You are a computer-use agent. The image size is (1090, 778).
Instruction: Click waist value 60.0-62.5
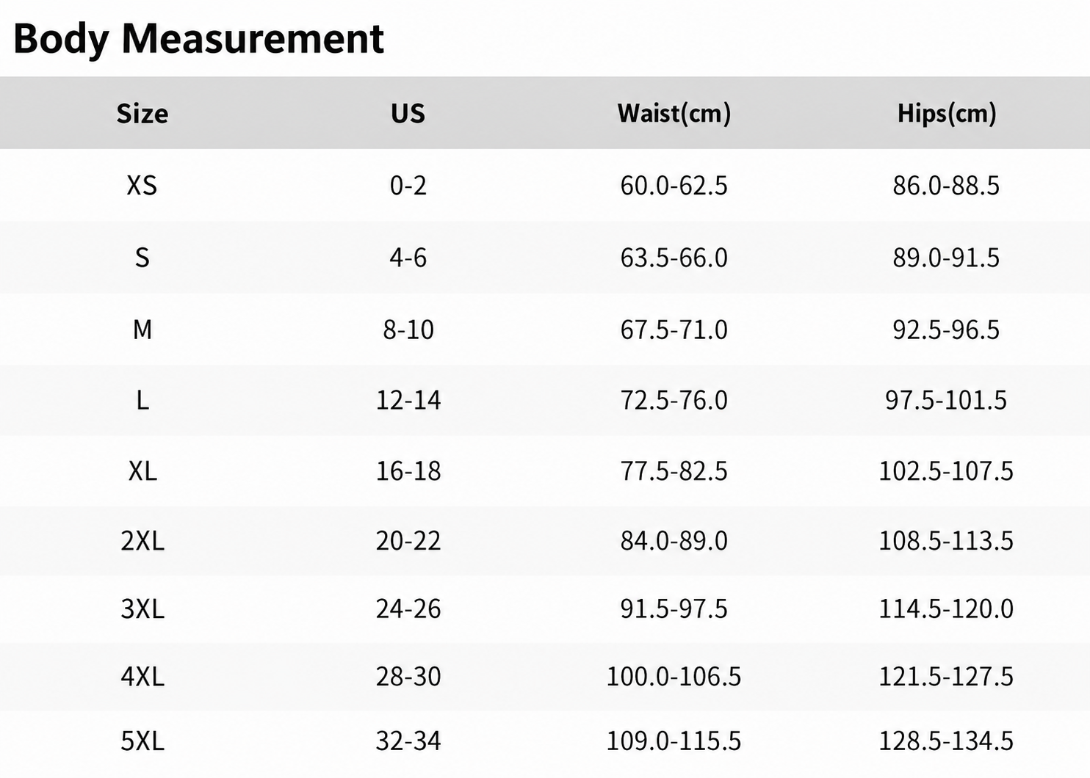pos(674,186)
